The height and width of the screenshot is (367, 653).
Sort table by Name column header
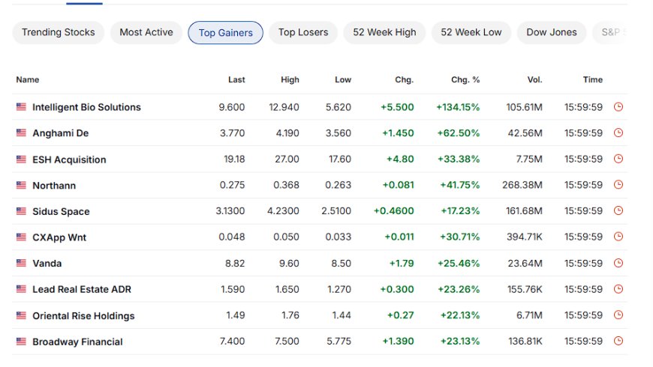click(28, 79)
